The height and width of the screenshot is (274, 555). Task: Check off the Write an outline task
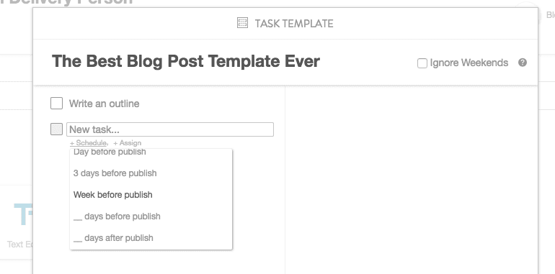(x=57, y=104)
